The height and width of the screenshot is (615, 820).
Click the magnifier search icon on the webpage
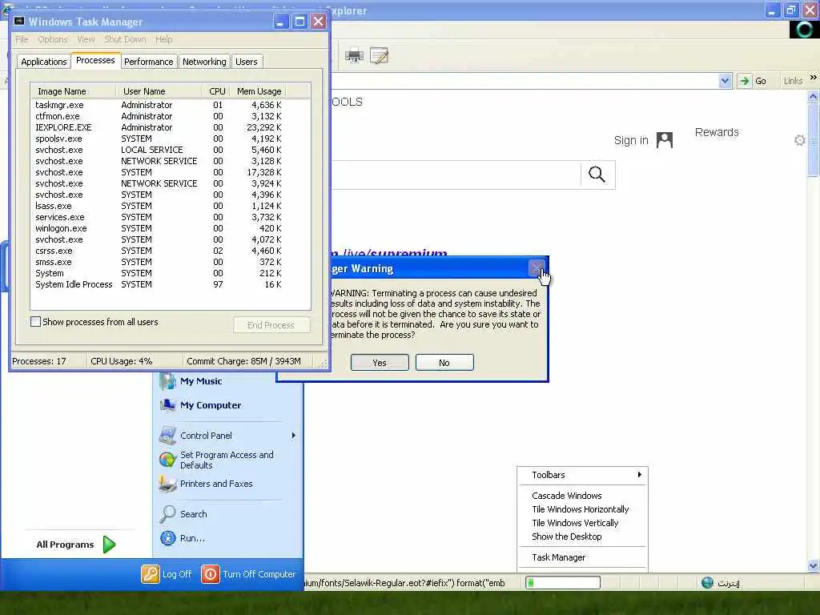coord(597,174)
